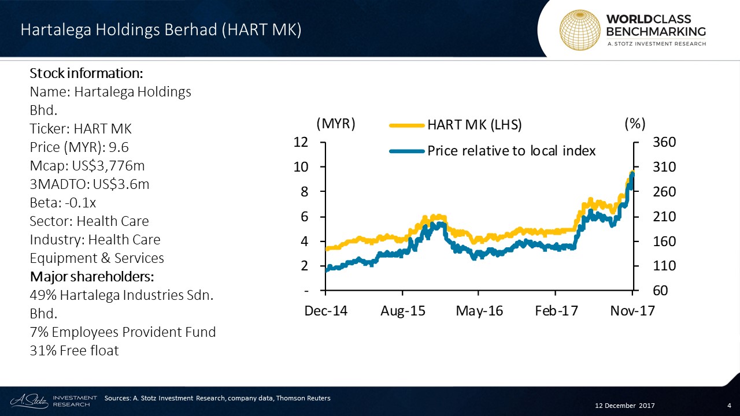Select 'Price relative to local index' legend label
The width and height of the screenshot is (740, 416).
click(512, 151)
